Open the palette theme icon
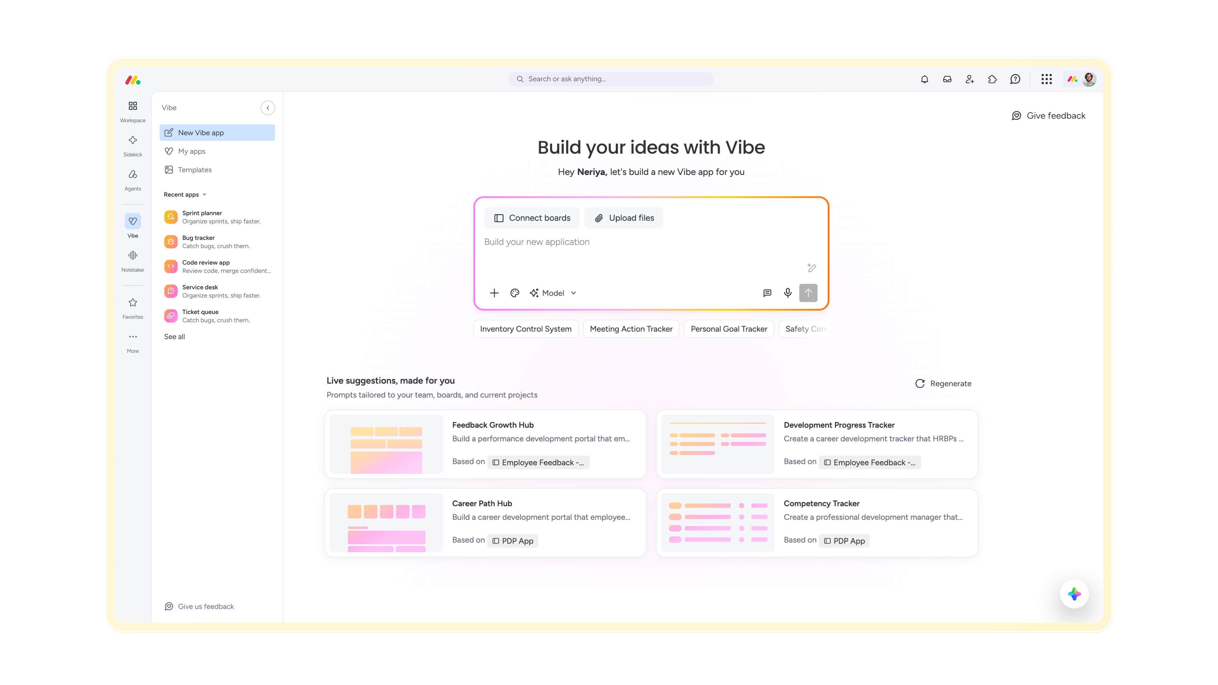Image resolution: width=1218 pixels, height=685 pixels. (515, 293)
